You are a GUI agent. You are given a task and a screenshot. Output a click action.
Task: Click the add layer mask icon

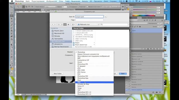pos(148,49)
